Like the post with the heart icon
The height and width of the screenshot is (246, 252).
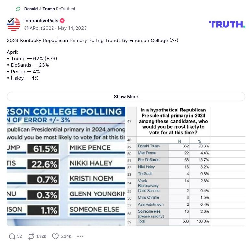click(55, 236)
